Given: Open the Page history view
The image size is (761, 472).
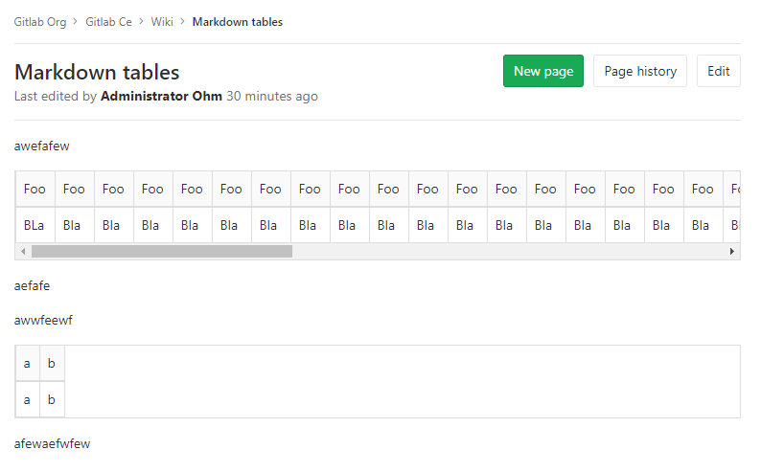Looking at the screenshot, I should [640, 71].
